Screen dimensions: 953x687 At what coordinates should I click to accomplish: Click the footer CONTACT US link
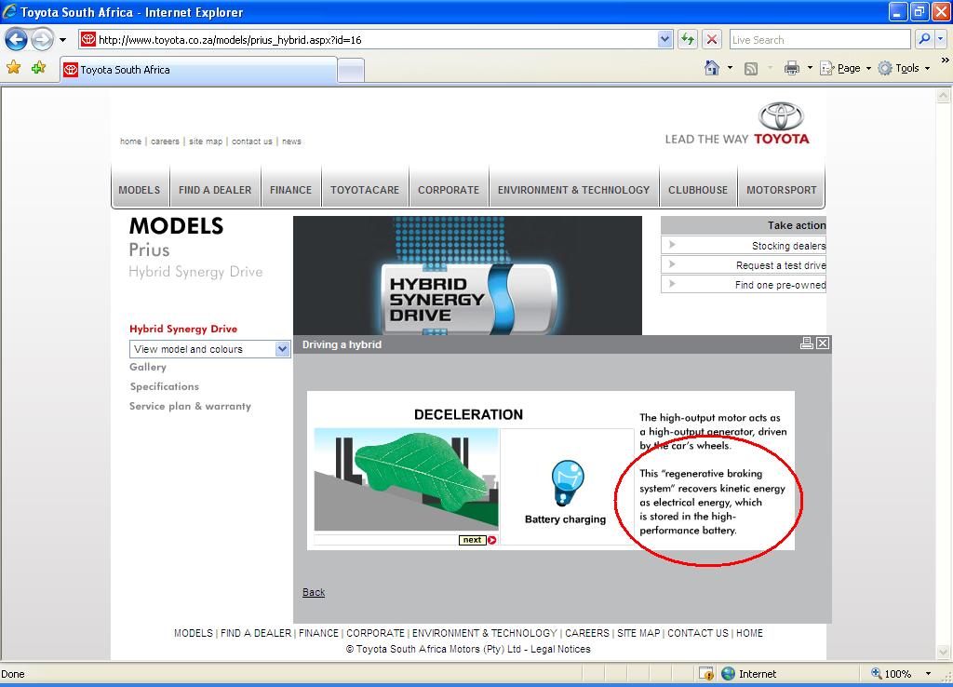pyautogui.click(x=698, y=633)
